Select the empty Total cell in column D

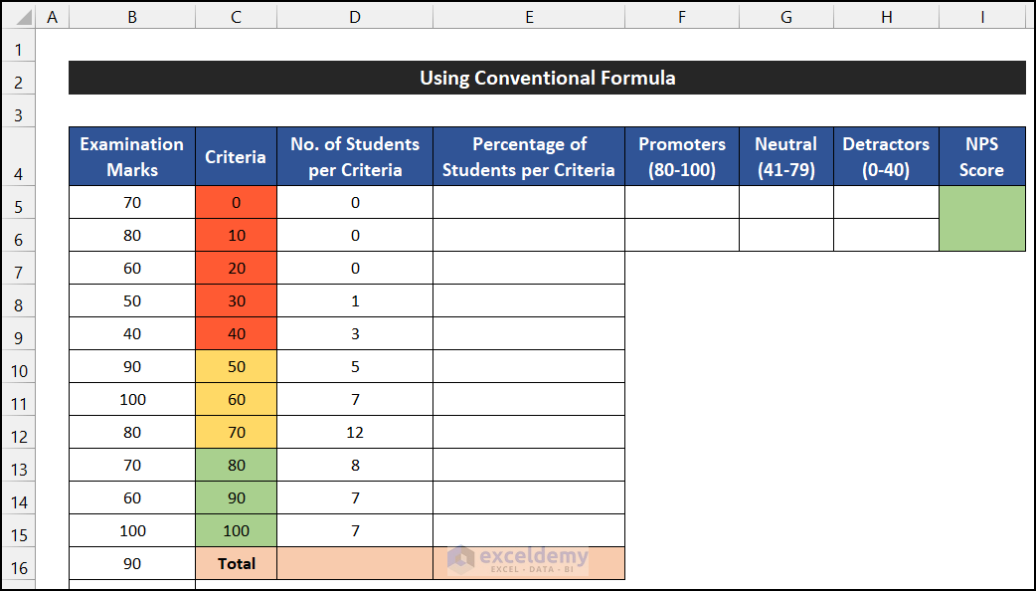point(355,564)
